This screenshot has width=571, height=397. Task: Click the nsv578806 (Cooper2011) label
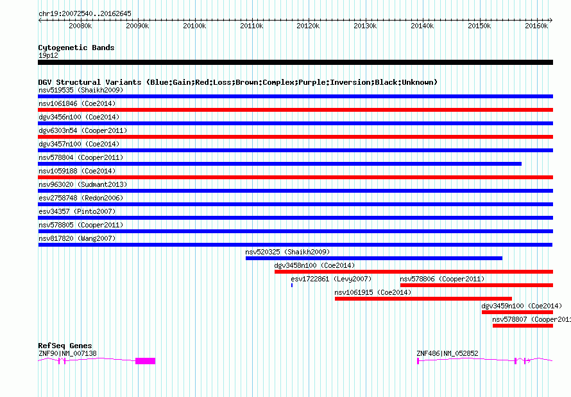point(443,279)
